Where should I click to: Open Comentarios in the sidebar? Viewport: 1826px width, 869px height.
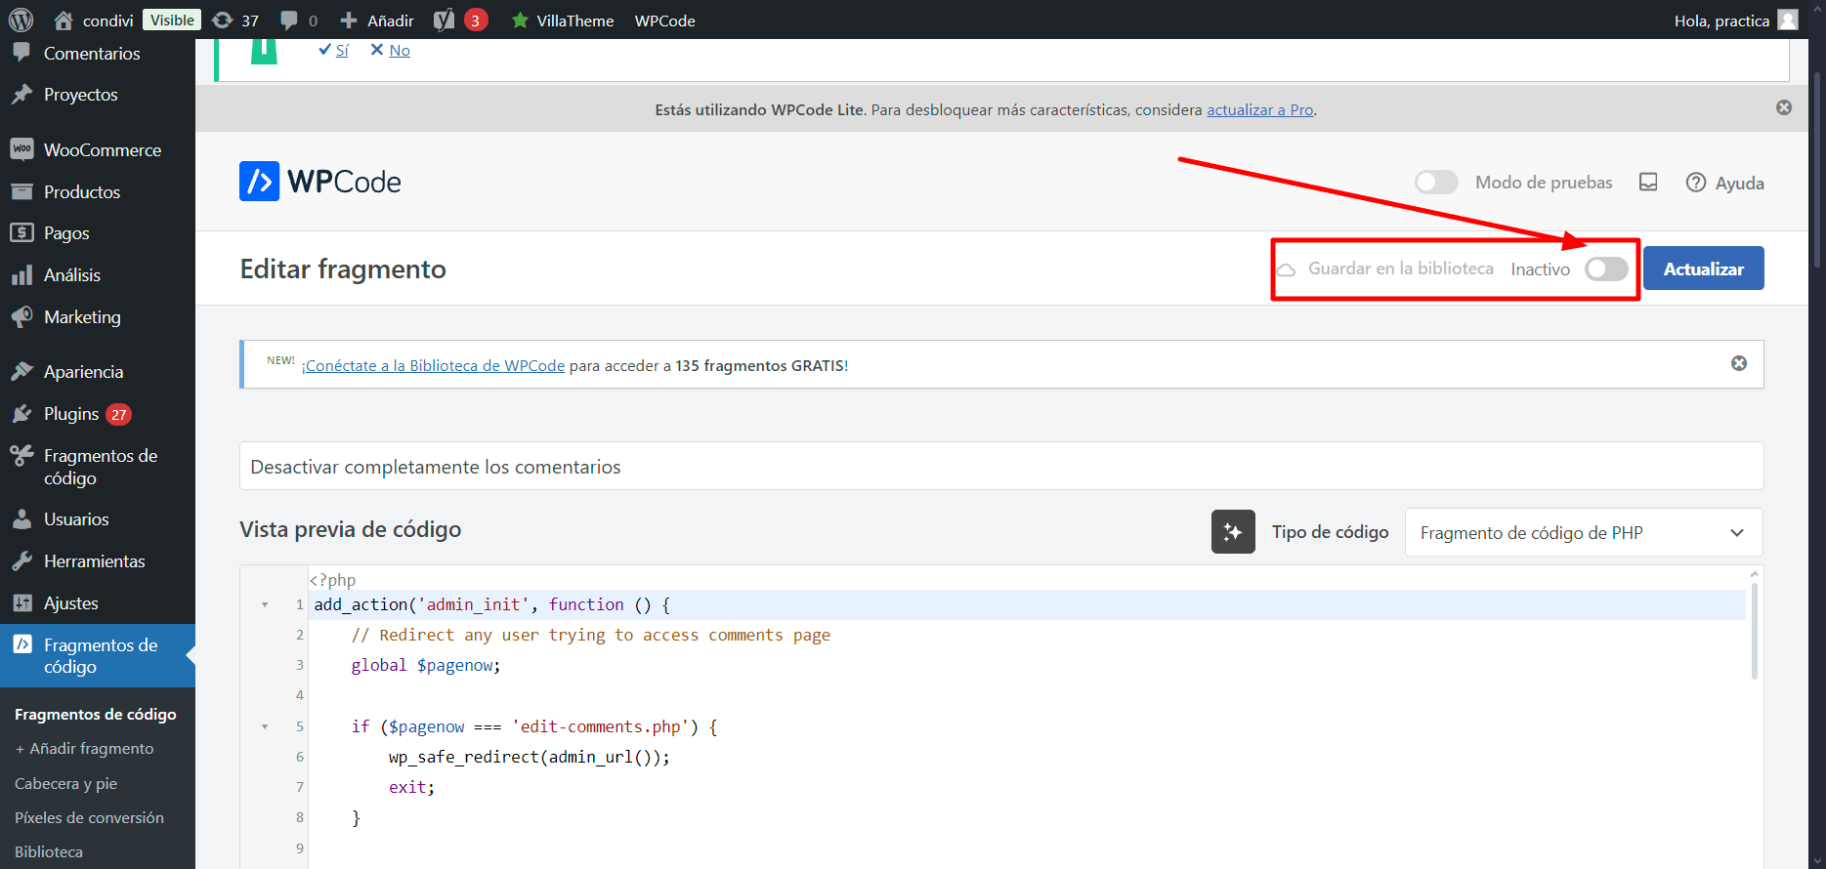click(x=92, y=54)
